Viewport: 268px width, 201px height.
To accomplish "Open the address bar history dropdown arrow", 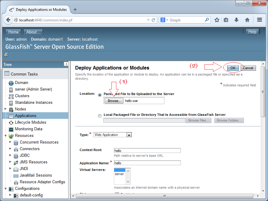I will pyautogui.click(x=148, y=20).
